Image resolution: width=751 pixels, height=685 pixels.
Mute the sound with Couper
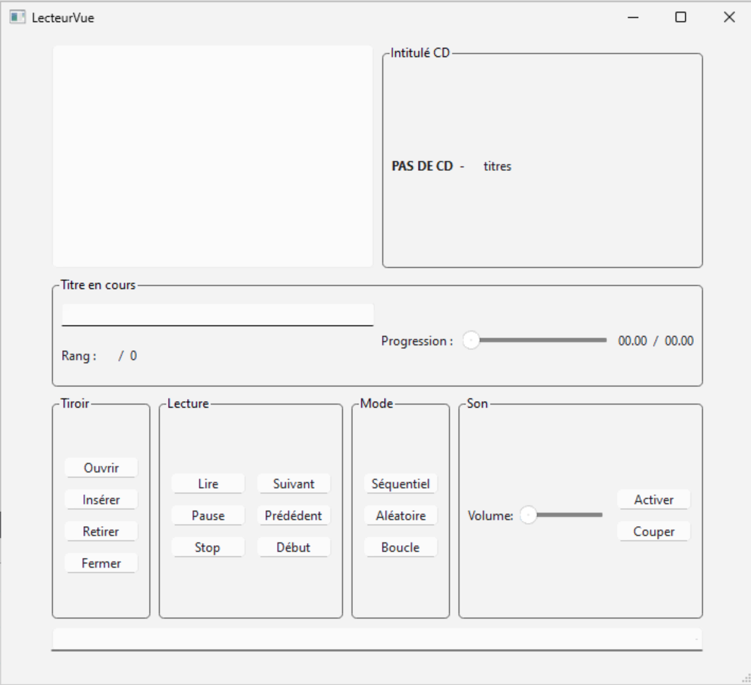[x=654, y=532]
